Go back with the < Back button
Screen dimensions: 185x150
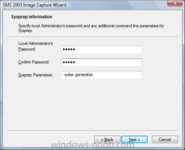pos(107,140)
